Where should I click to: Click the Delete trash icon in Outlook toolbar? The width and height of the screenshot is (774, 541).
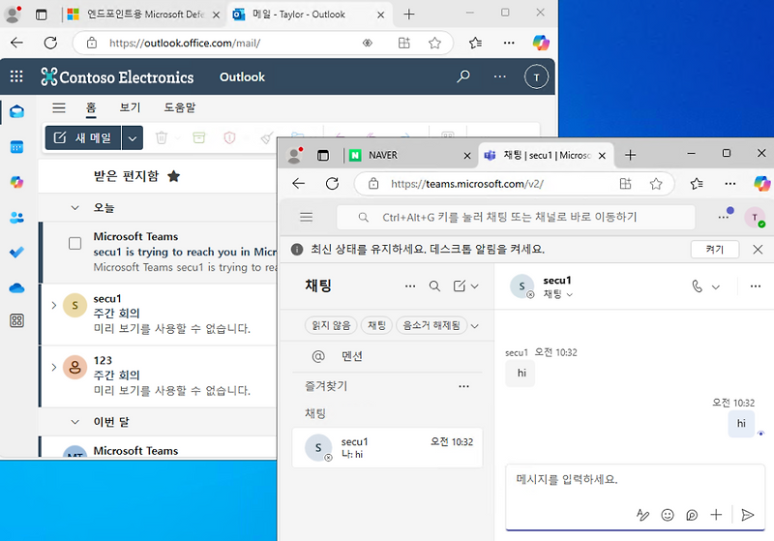tap(162, 137)
